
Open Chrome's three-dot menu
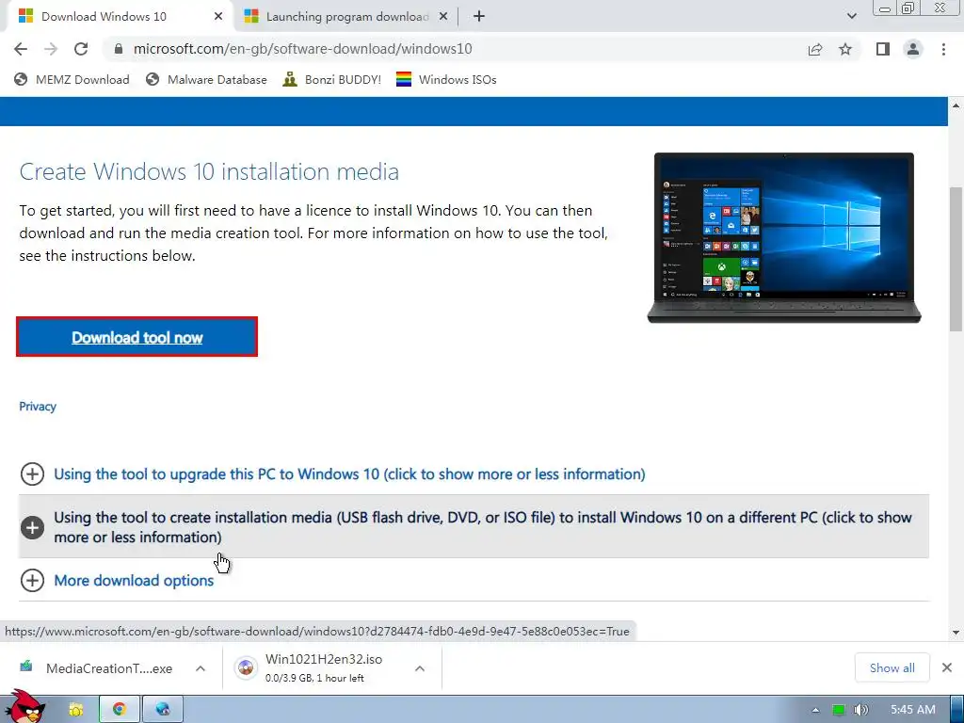pos(943,49)
